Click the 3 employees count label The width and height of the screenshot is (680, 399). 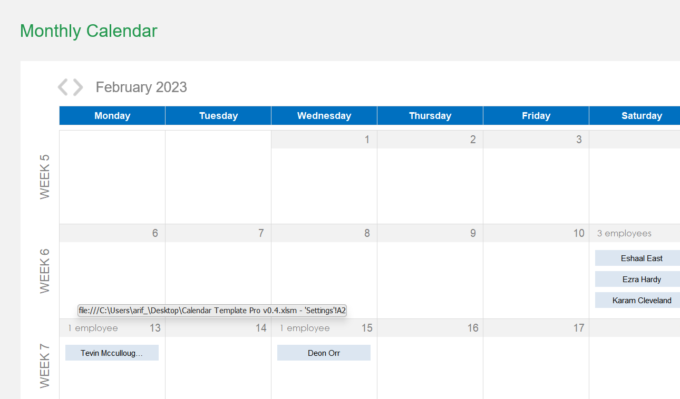tap(624, 233)
